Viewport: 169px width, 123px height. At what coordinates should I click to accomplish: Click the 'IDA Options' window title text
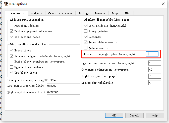click(x=18, y=4)
